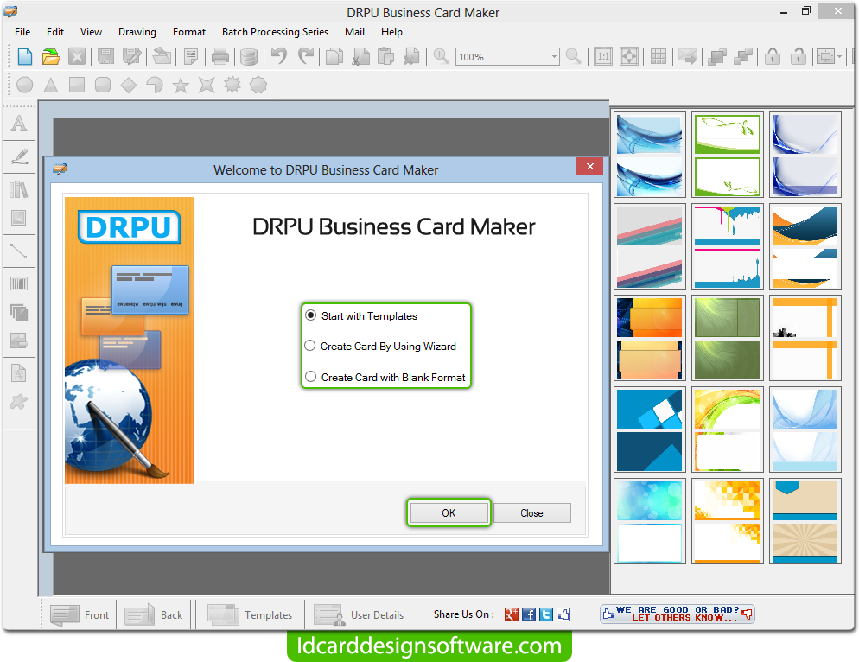859x662 pixels.
Task: Open the Drawing menu
Action: pyautogui.click(x=137, y=32)
